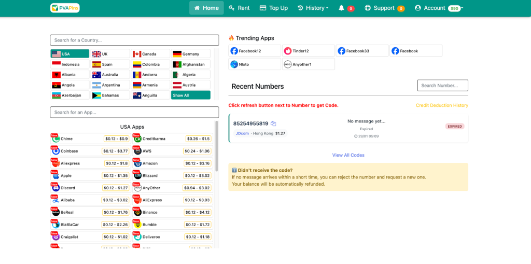531x264 pixels.
Task: Open Credit Deduction History link
Action: tap(441, 105)
